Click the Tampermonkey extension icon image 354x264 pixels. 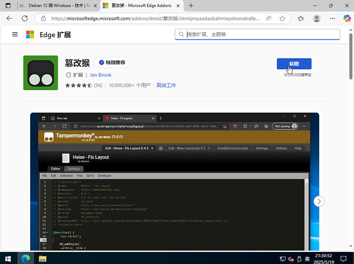coord(41,73)
